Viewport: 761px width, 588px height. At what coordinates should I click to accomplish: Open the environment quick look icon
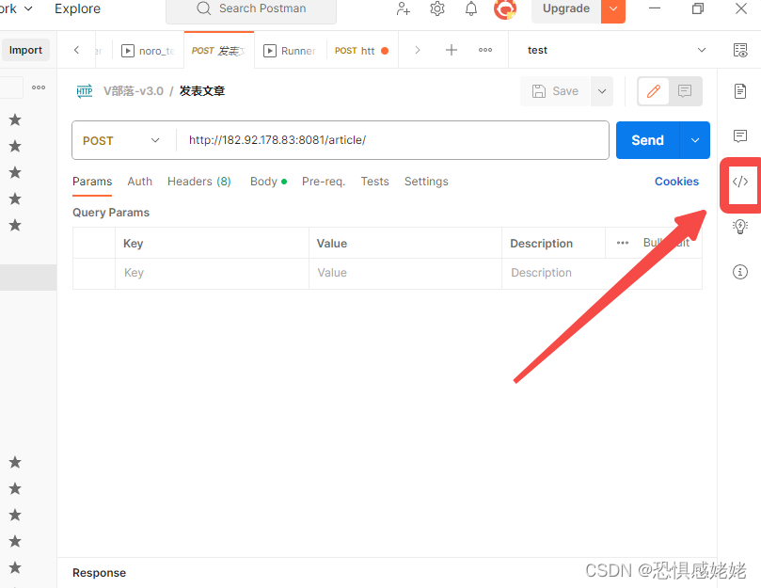(x=740, y=50)
